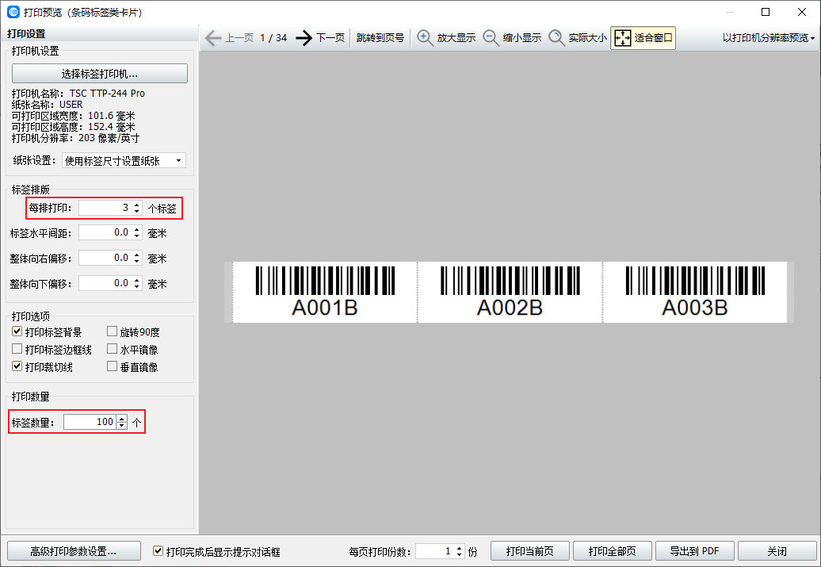Enable 打印标签边框线 checkbox
821x567 pixels.
pyautogui.click(x=17, y=348)
